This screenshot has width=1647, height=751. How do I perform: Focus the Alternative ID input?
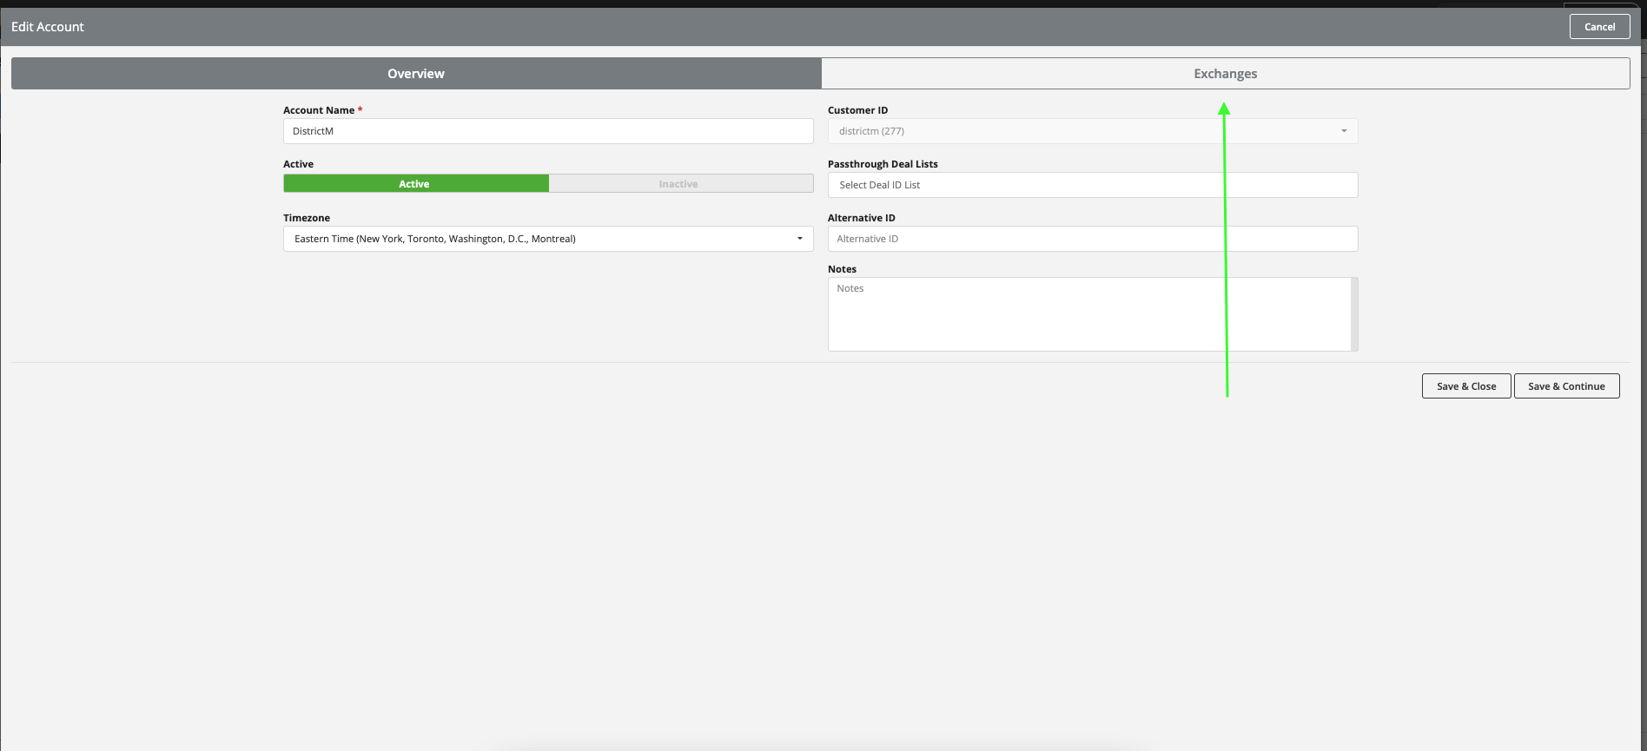tap(1093, 239)
